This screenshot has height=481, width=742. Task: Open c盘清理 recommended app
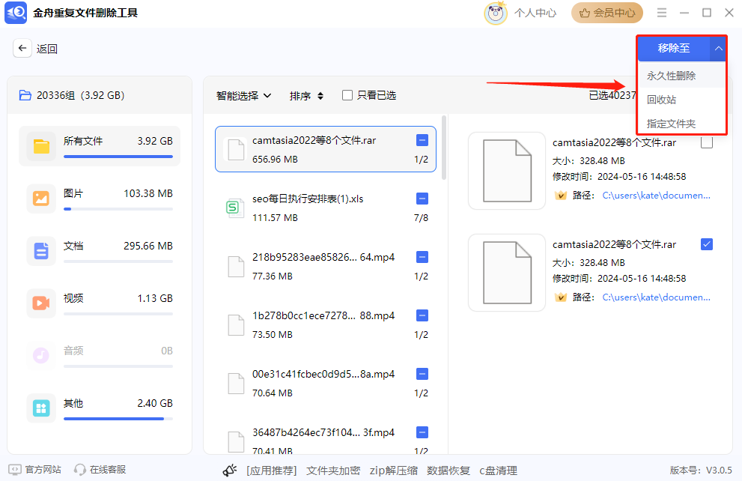[x=499, y=471]
